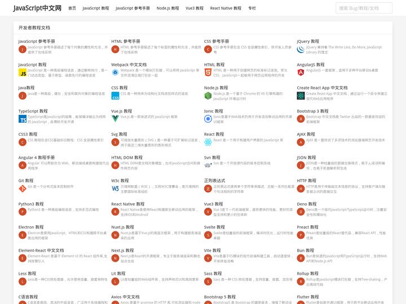Click the W3 icon of W3c 教程
Viewport: 406px width, 304px height.
click(115, 189)
